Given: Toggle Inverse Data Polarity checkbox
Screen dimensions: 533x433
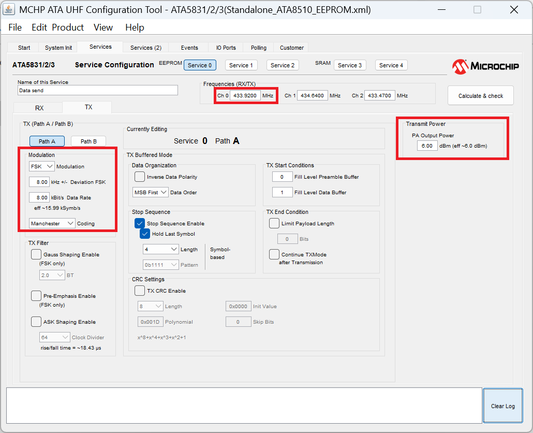Looking at the screenshot, I should pos(140,177).
